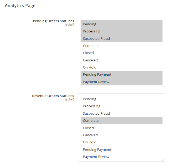Select Pending in Revenue Orders Statuses list
Viewport: 181px width, 165px height.
pyautogui.click(x=90, y=99)
